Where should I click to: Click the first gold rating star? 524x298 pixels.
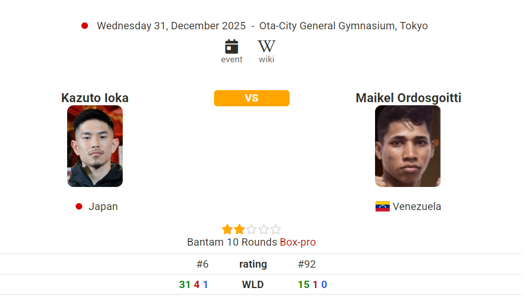(227, 229)
